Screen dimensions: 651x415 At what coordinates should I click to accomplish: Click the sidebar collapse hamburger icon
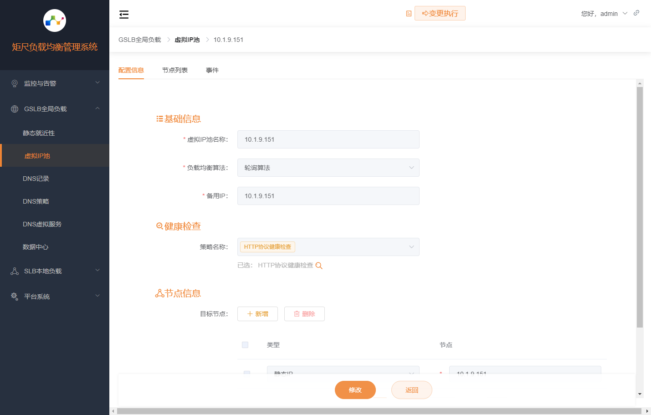coord(124,15)
